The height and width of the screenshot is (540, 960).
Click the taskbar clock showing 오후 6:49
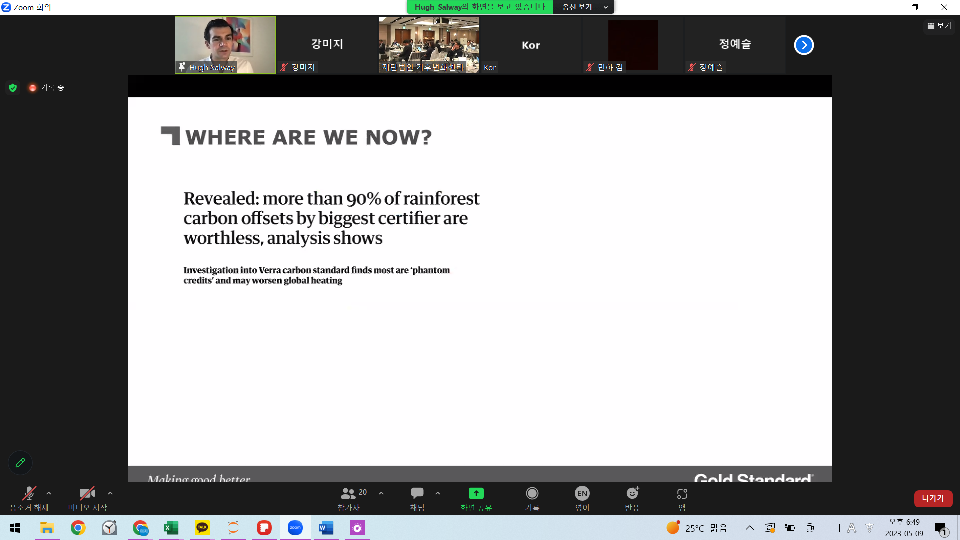(x=904, y=528)
